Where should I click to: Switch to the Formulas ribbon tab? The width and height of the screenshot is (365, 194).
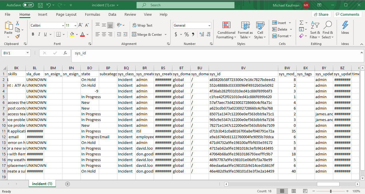pos(92,14)
